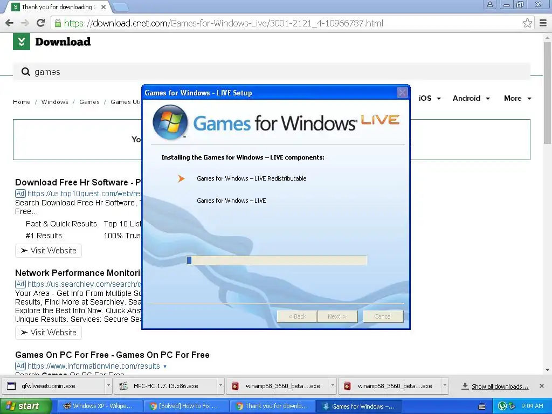This screenshot has width=552, height=414.
Task: Click the games search input field
Action: coord(272,72)
